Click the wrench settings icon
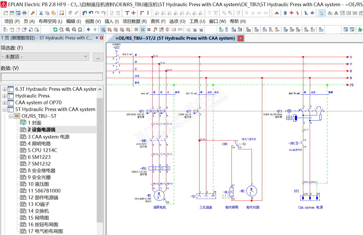 tap(33, 13)
